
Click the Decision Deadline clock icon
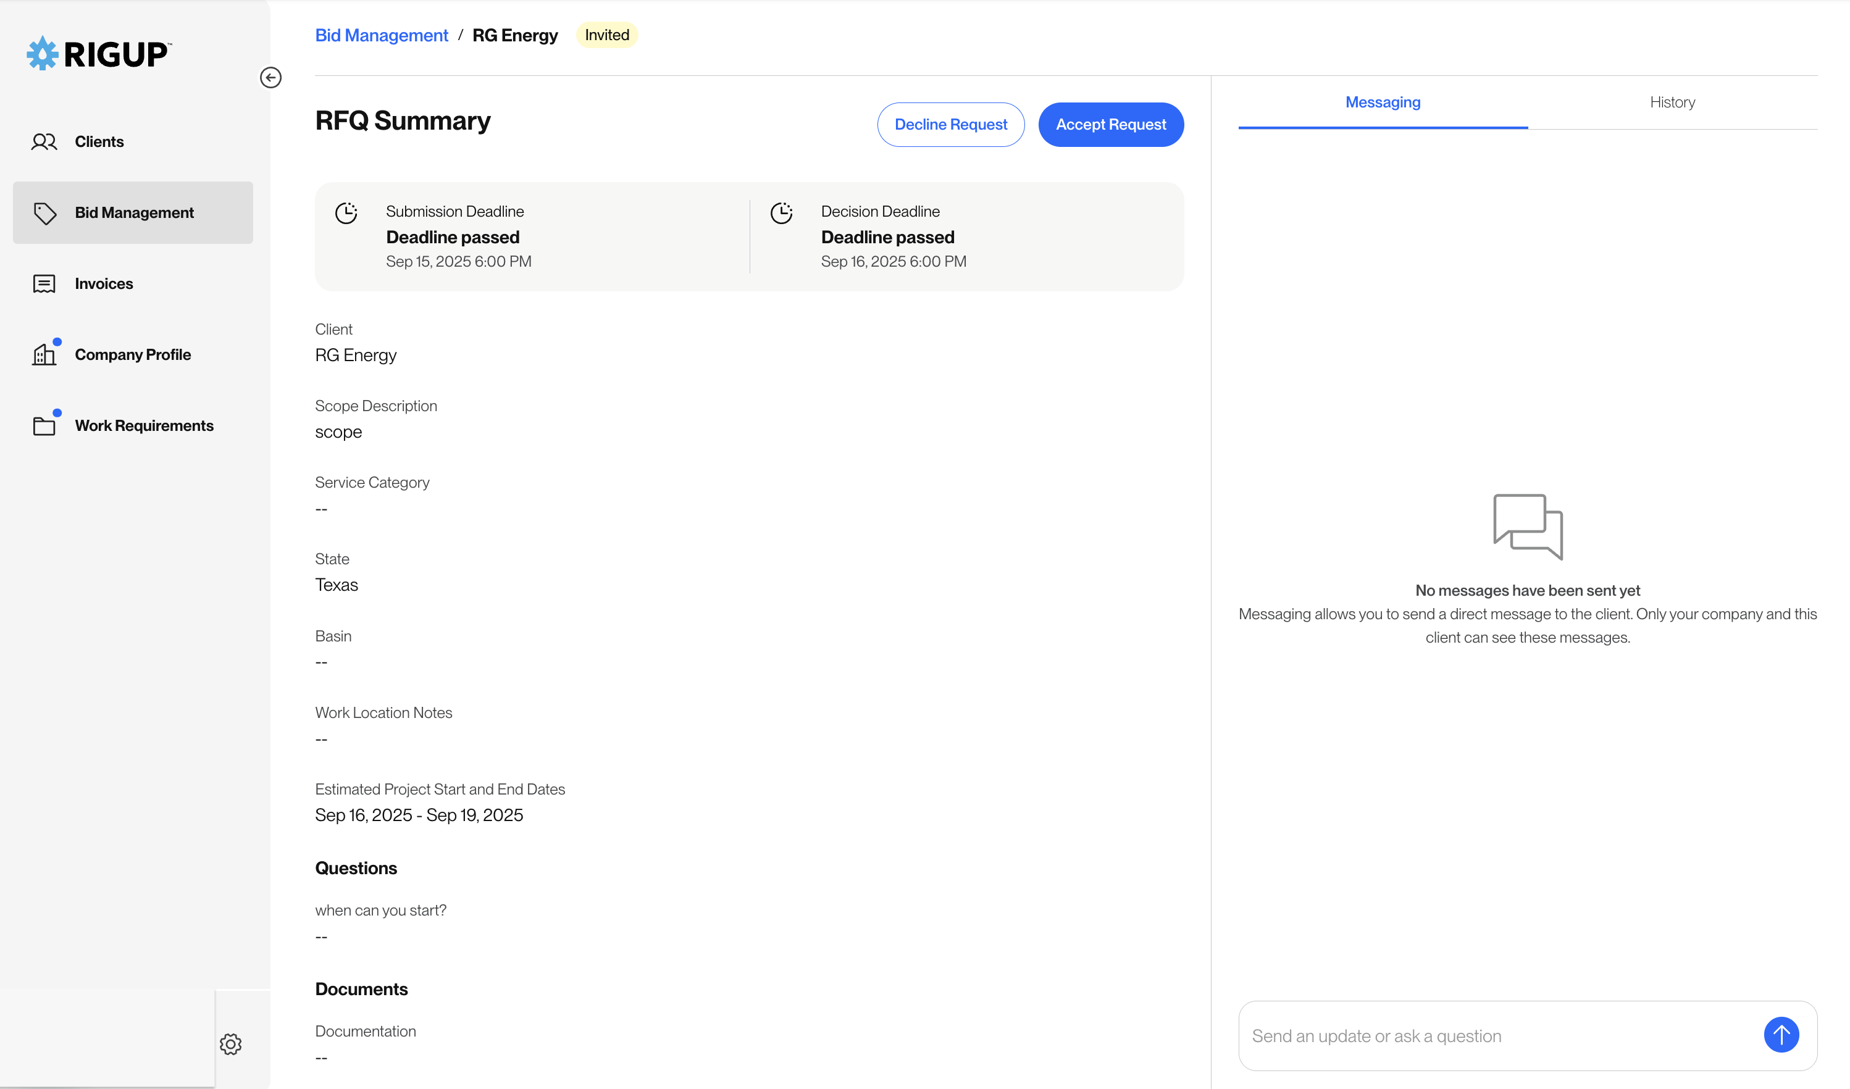tap(781, 213)
